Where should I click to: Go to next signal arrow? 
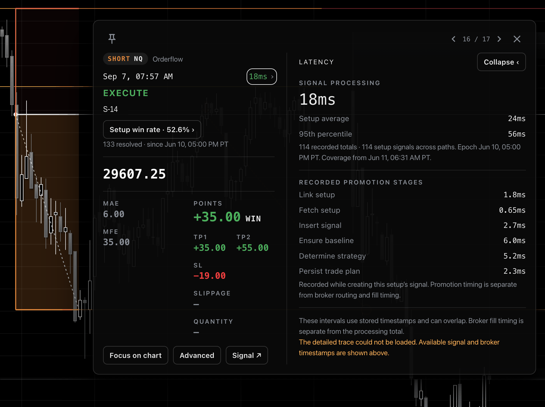point(499,39)
